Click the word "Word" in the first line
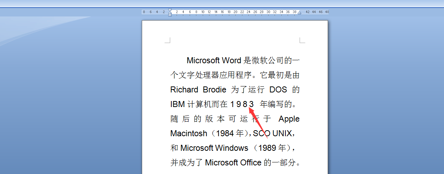This screenshot has height=174, width=444. (x=231, y=60)
